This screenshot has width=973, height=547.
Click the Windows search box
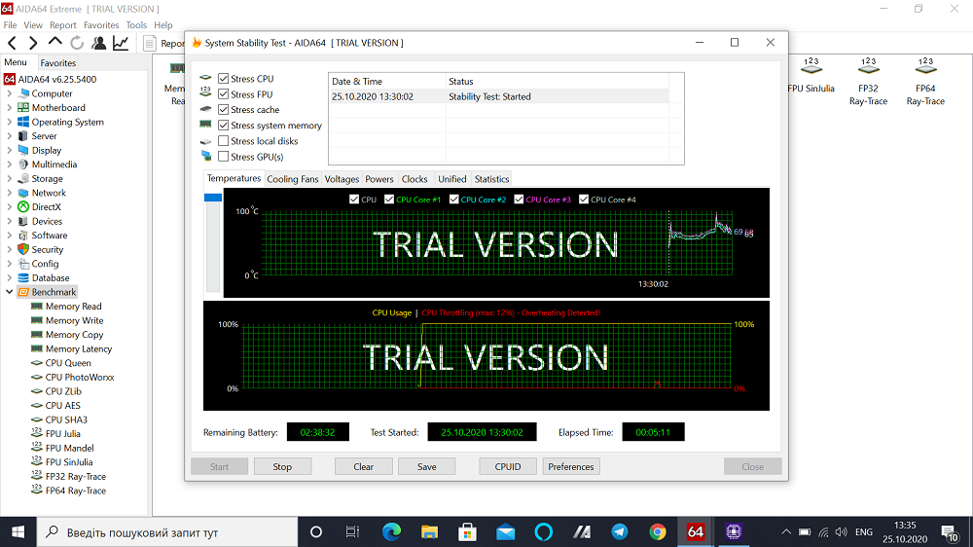coord(168,532)
